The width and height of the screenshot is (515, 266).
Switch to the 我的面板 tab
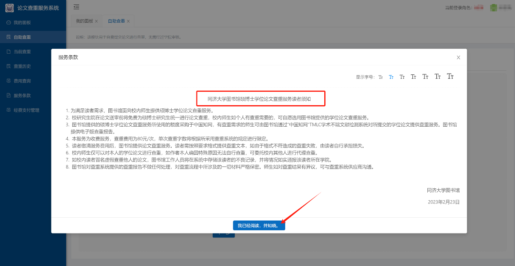tap(84, 21)
